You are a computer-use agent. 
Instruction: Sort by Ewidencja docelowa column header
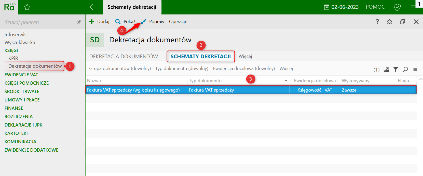point(315,81)
